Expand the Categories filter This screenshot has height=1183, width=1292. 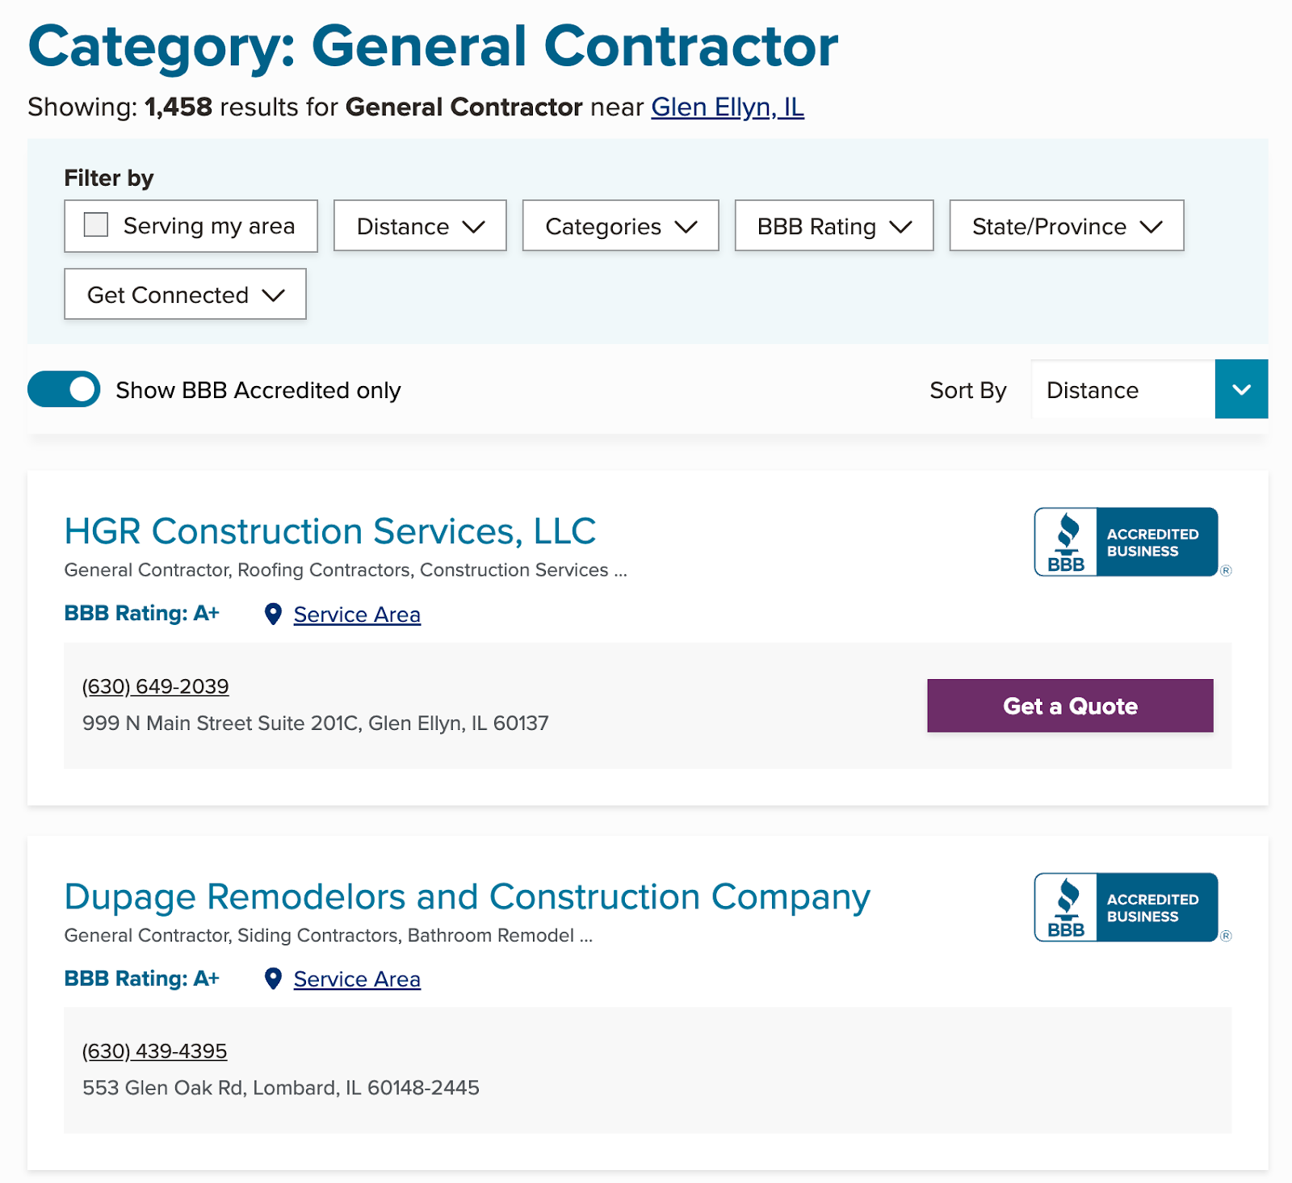pyautogui.click(x=620, y=226)
